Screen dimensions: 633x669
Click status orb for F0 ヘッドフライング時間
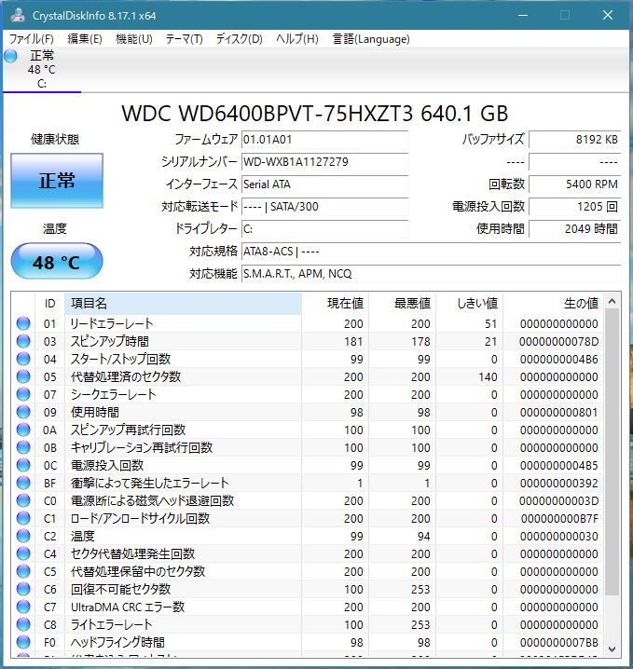point(23,642)
